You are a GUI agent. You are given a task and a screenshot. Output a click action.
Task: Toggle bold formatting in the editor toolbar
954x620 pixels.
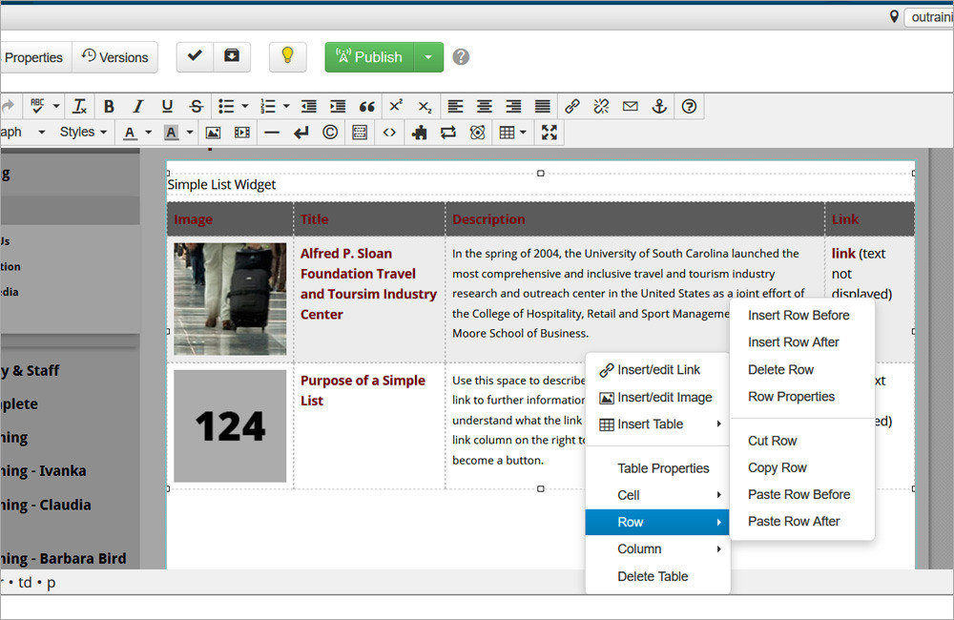[109, 106]
